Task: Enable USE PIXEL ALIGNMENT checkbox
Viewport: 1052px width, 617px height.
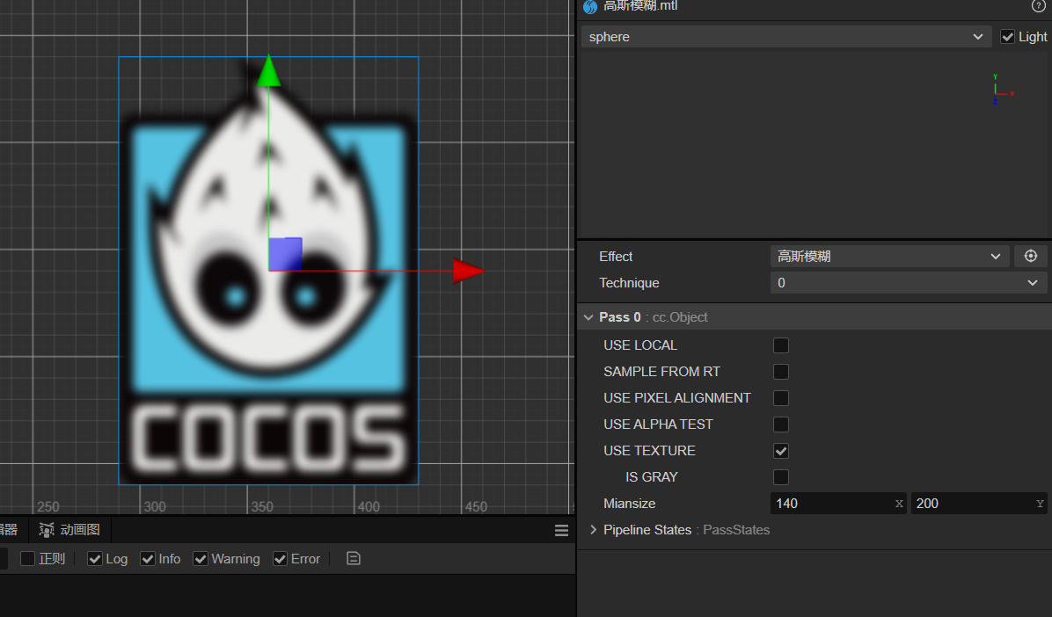Action: (x=781, y=397)
